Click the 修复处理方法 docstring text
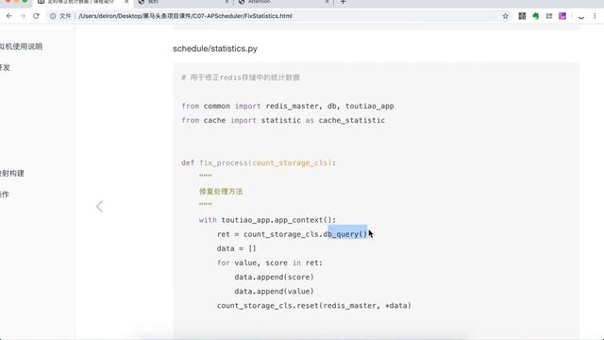 (x=221, y=192)
